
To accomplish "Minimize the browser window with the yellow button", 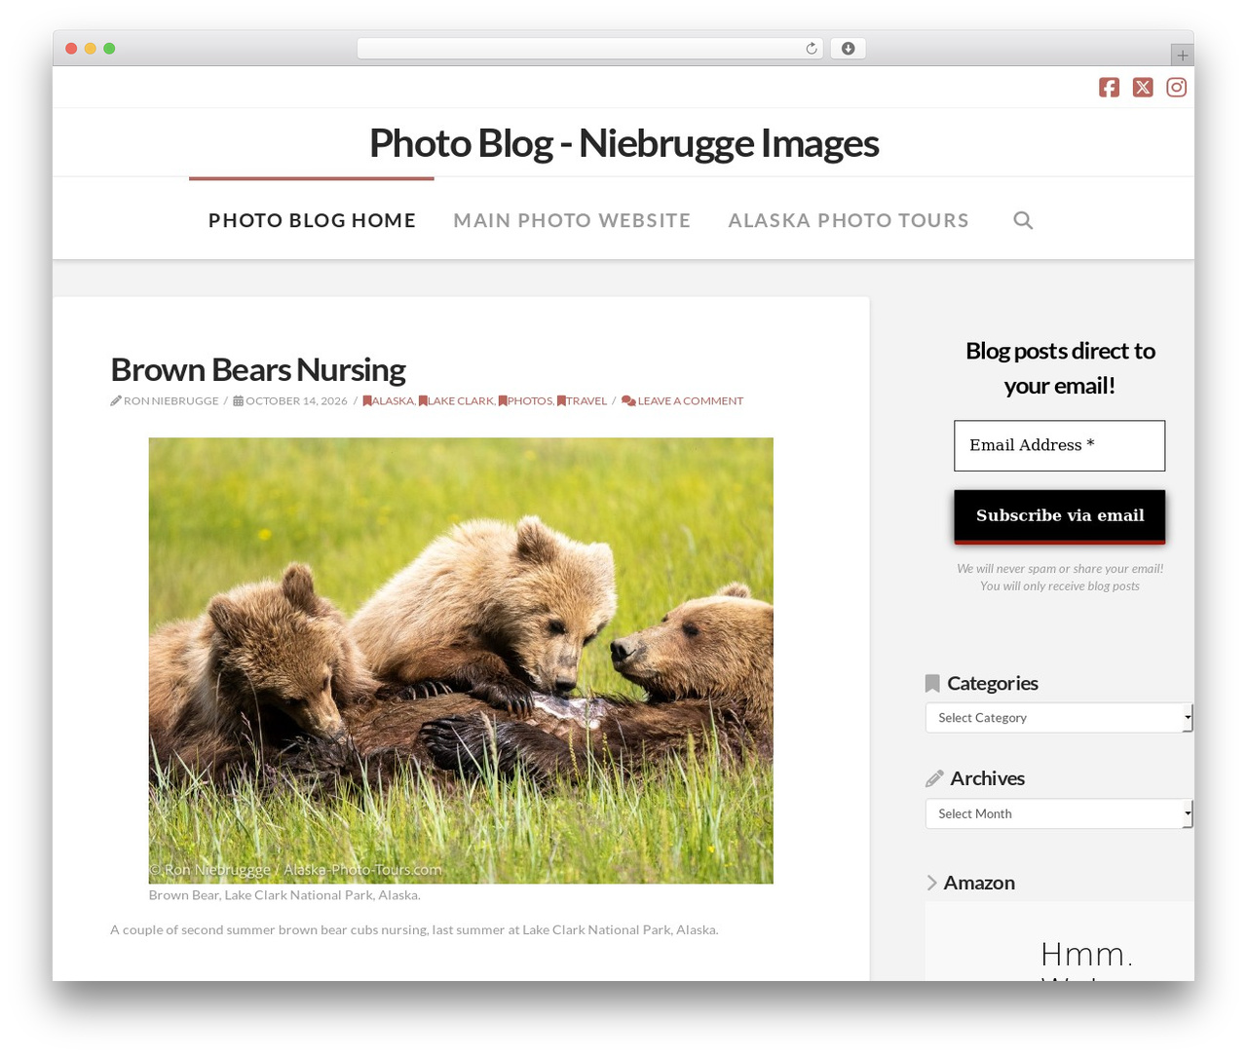I will [91, 49].
